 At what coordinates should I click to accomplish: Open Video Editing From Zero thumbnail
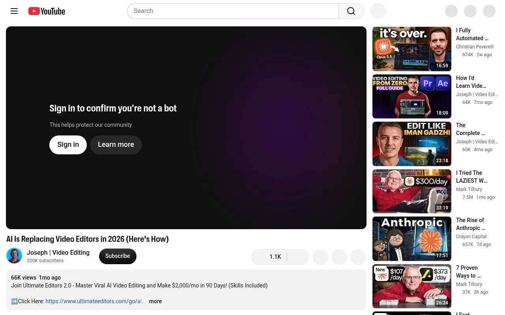(x=412, y=96)
